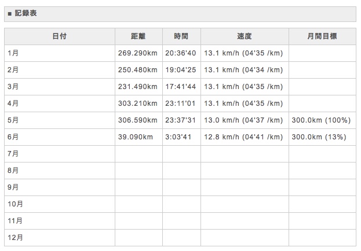Select the 2月 row label
Image resolution: width=361 pixels, height=251 pixels.
coord(13,70)
